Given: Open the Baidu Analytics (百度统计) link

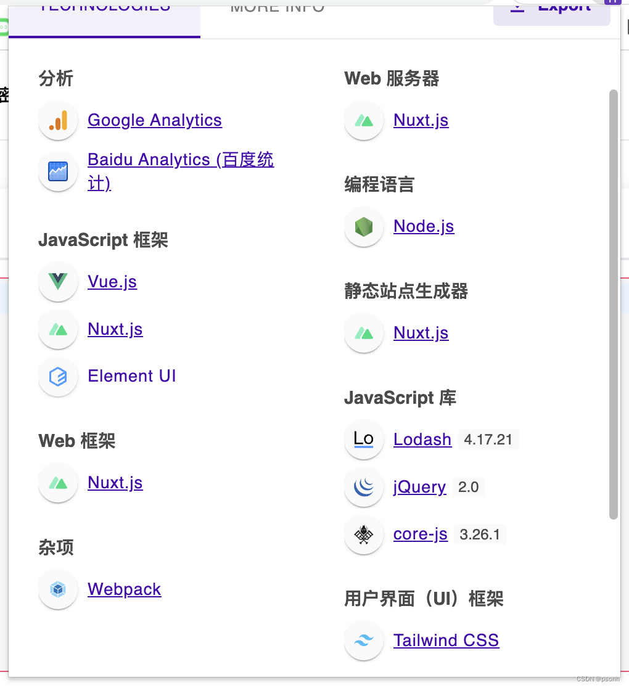Looking at the screenshot, I should coord(181,171).
